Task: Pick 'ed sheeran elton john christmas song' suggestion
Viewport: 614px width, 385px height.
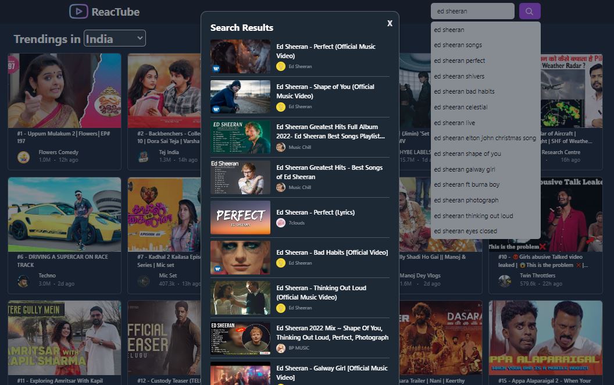Action: point(486,138)
